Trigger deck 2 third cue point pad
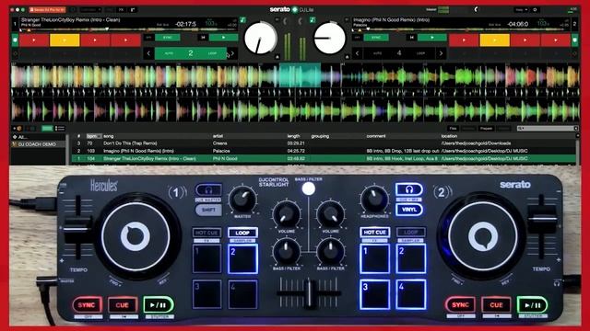 (525, 40)
